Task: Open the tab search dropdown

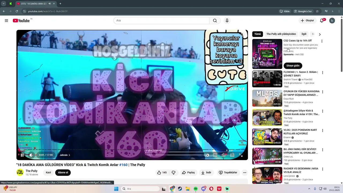Action: pos(3,4)
